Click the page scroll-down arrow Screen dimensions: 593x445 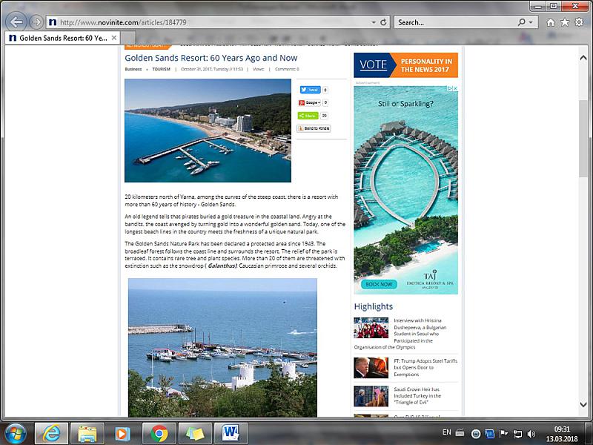coord(583,405)
